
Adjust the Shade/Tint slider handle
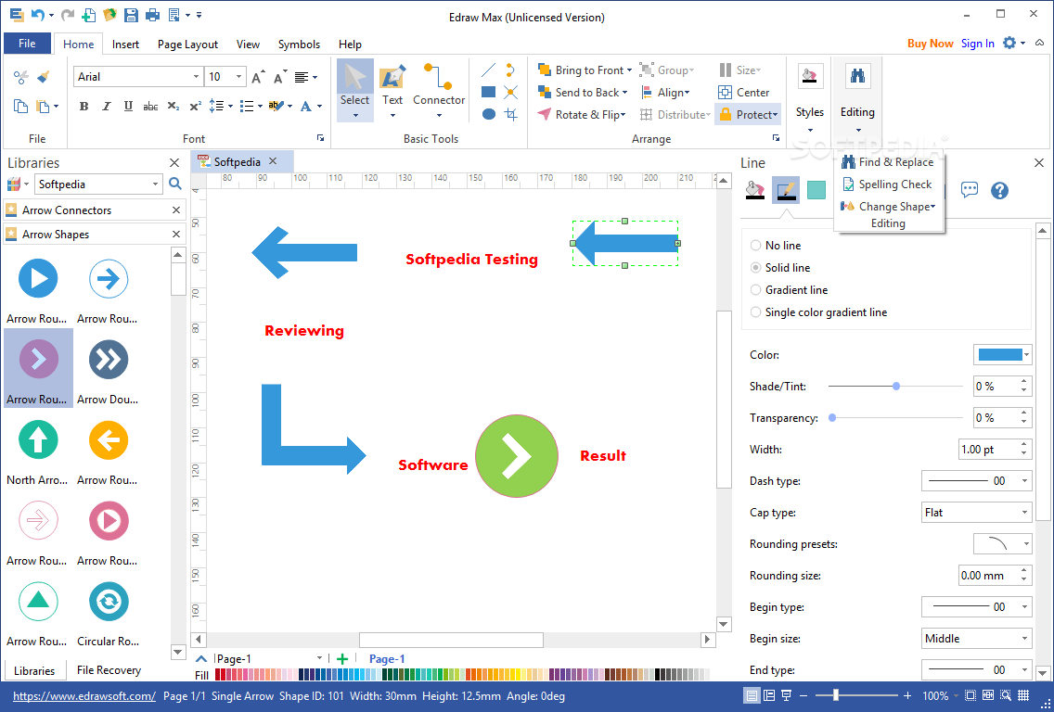pos(896,387)
